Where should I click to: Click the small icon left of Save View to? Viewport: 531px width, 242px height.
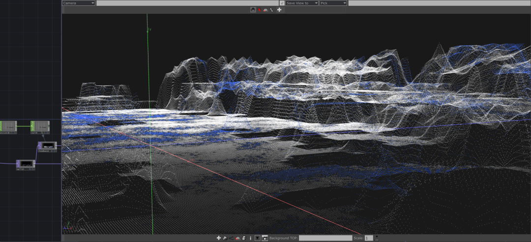coord(282,3)
